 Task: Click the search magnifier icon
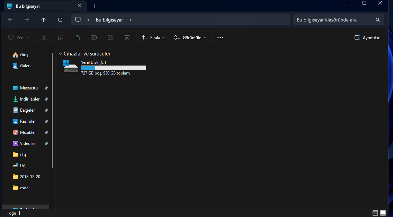point(378,20)
